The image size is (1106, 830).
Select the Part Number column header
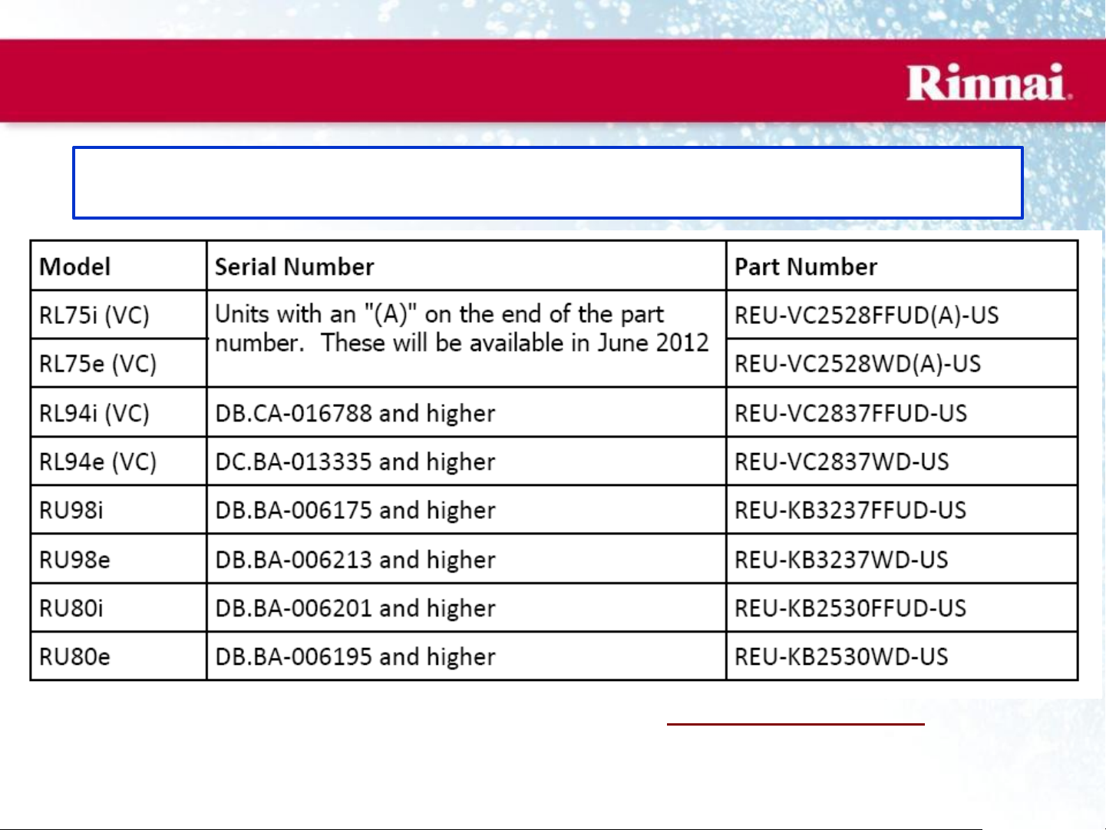point(806,266)
